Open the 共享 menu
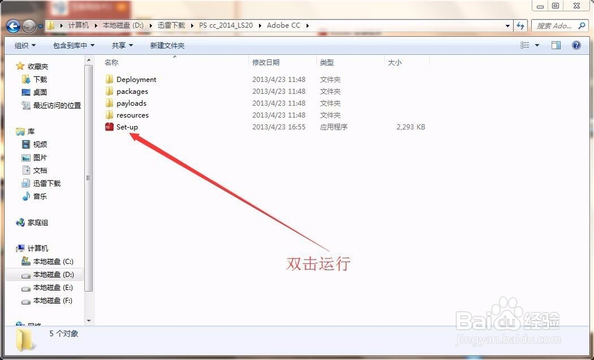Screen dimensions: 594x360 [122, 46]
